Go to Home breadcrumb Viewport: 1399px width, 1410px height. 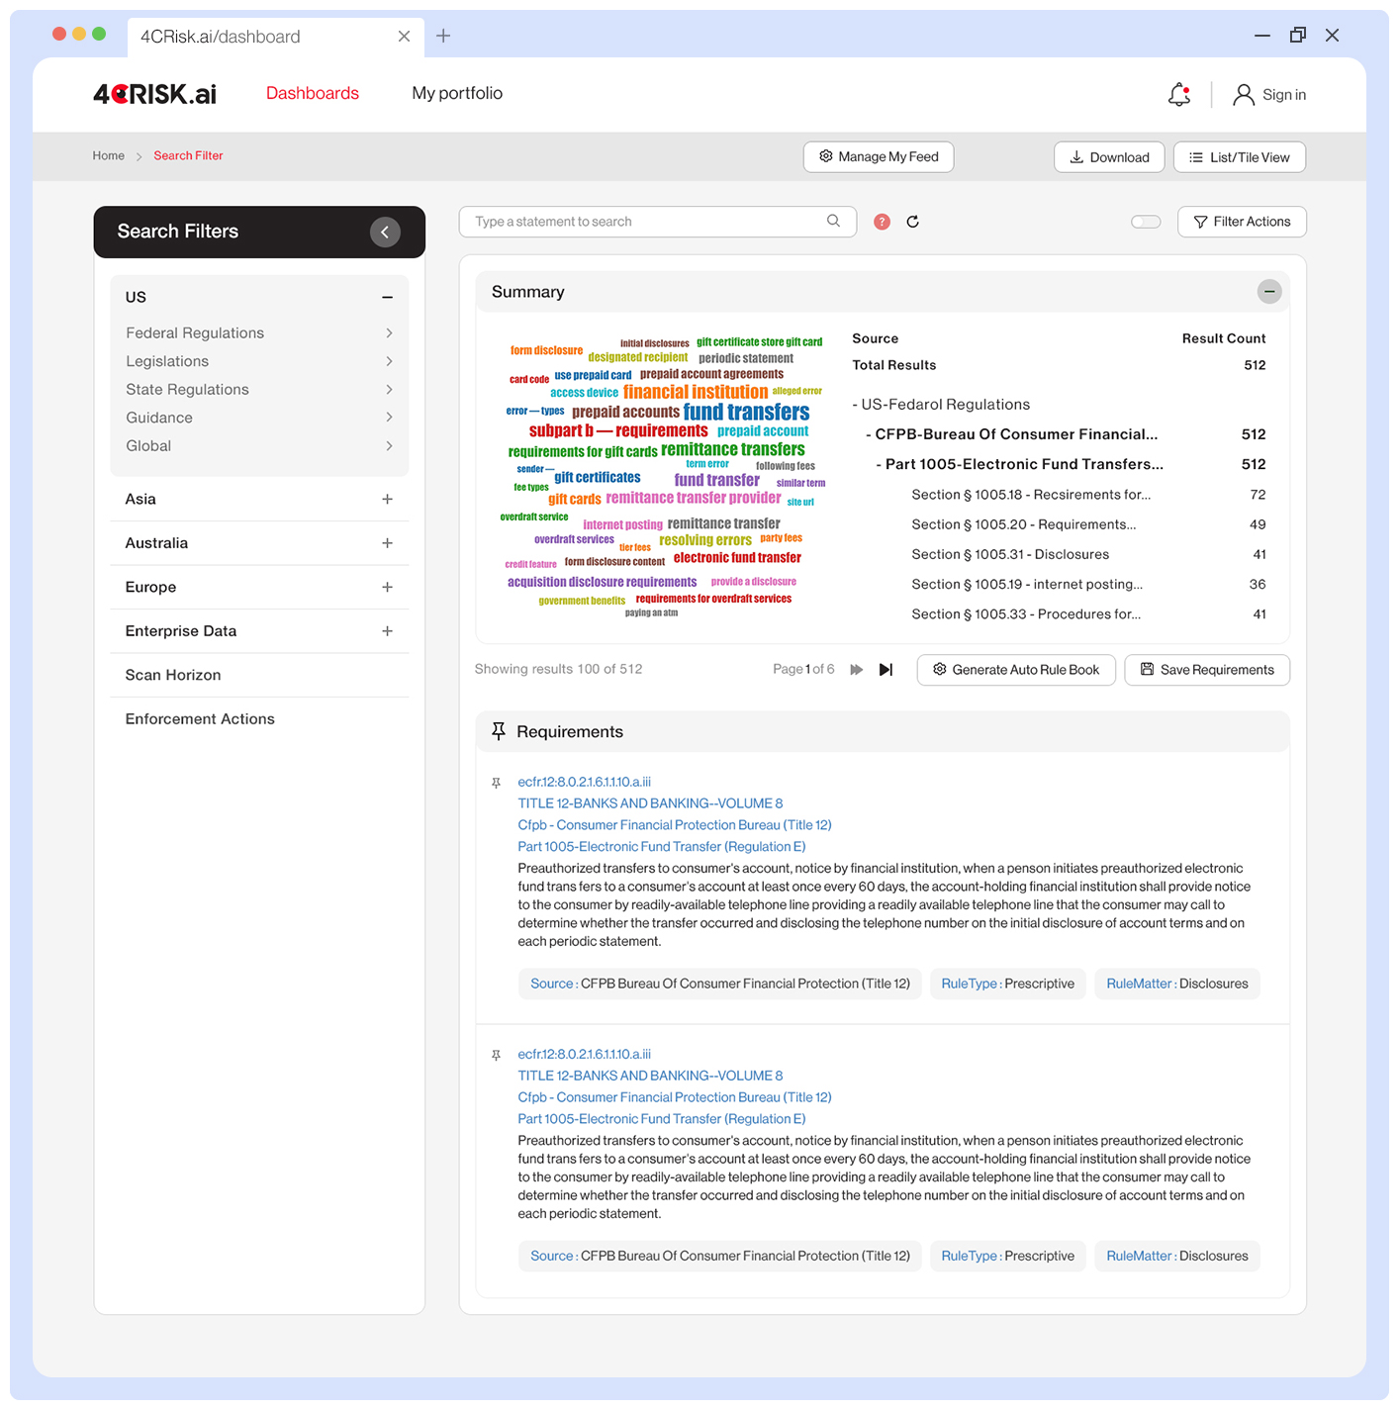click(109, 155)
